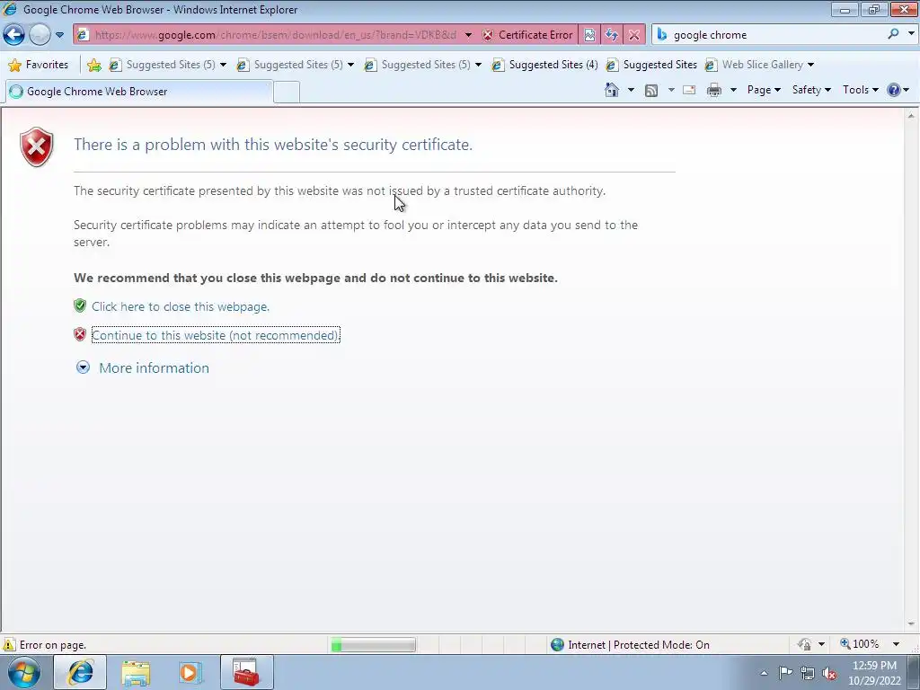The height and width of the screenshot is (690, 920).
Task: Click the green loading progress bar
Action: click(373, 645)
